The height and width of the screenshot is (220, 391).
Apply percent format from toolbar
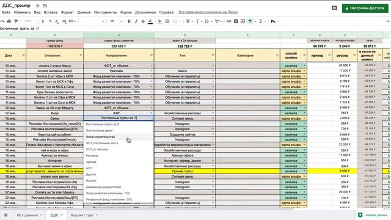click(x=50, y=21)
